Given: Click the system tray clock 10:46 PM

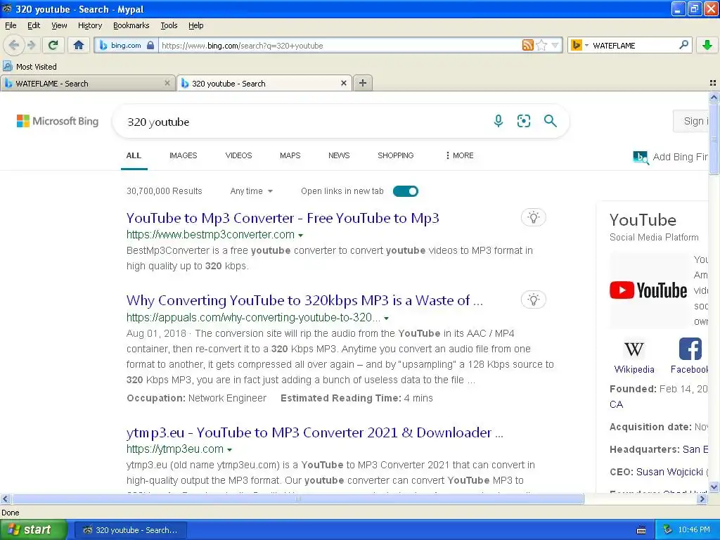Looking at the screenshot, I should tap(694, 530).
